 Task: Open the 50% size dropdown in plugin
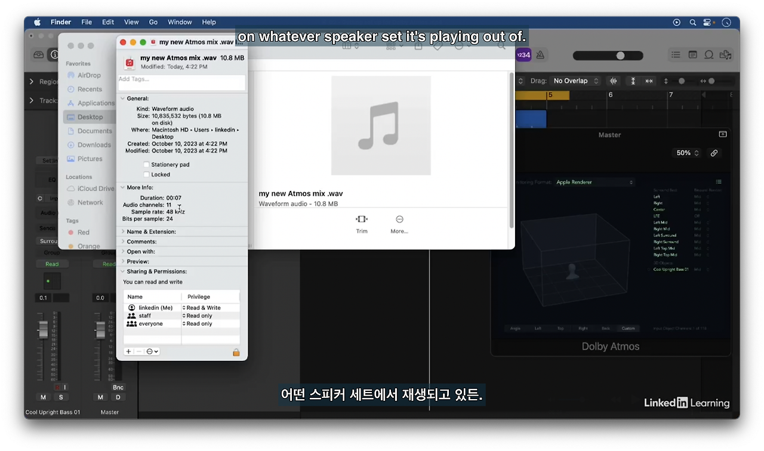pyautogui.click(x=688, y=153)
